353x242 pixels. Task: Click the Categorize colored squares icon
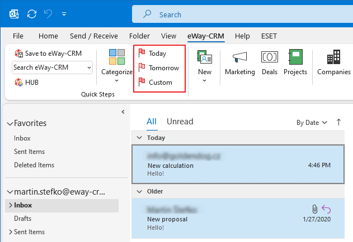coord(117,57)
